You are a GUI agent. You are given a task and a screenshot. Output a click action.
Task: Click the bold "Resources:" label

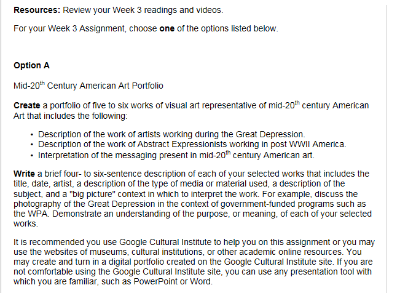[x=36, y=10]
